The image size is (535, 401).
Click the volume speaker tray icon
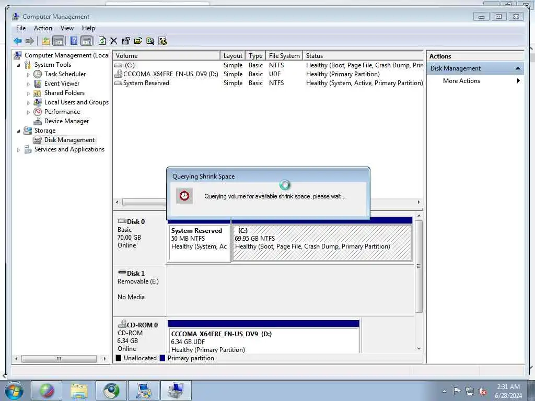482,391
